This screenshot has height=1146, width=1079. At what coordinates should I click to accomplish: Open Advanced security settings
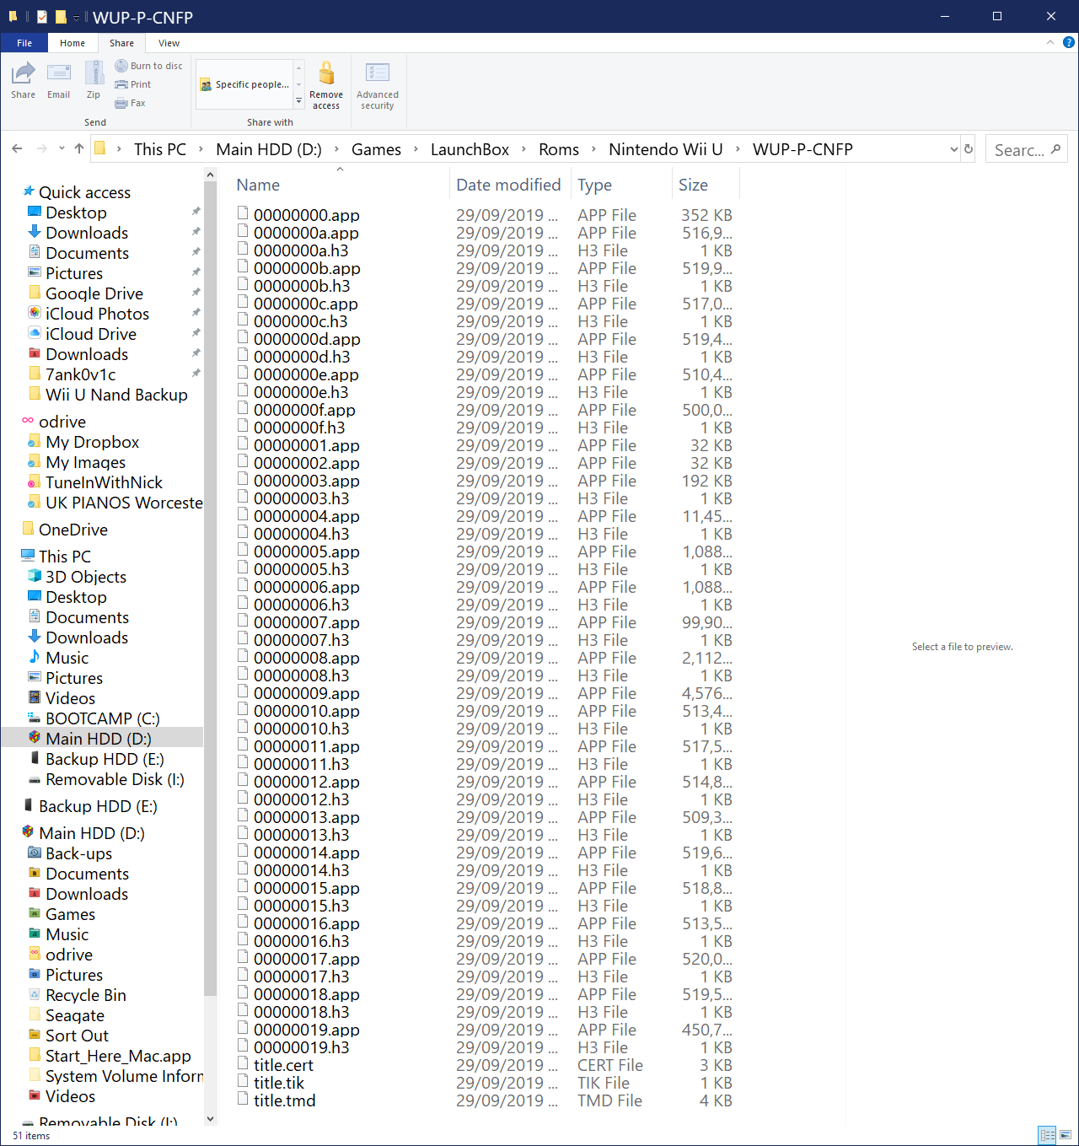pos(378,84)
